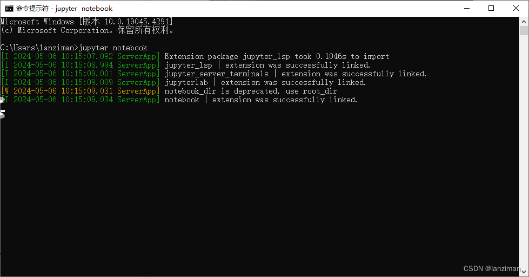Image resolution: width=529 pixels, height=277 pixels.
Task: Close the Command Prompt window
Action: pyautogui.click(x=516, y=9)
